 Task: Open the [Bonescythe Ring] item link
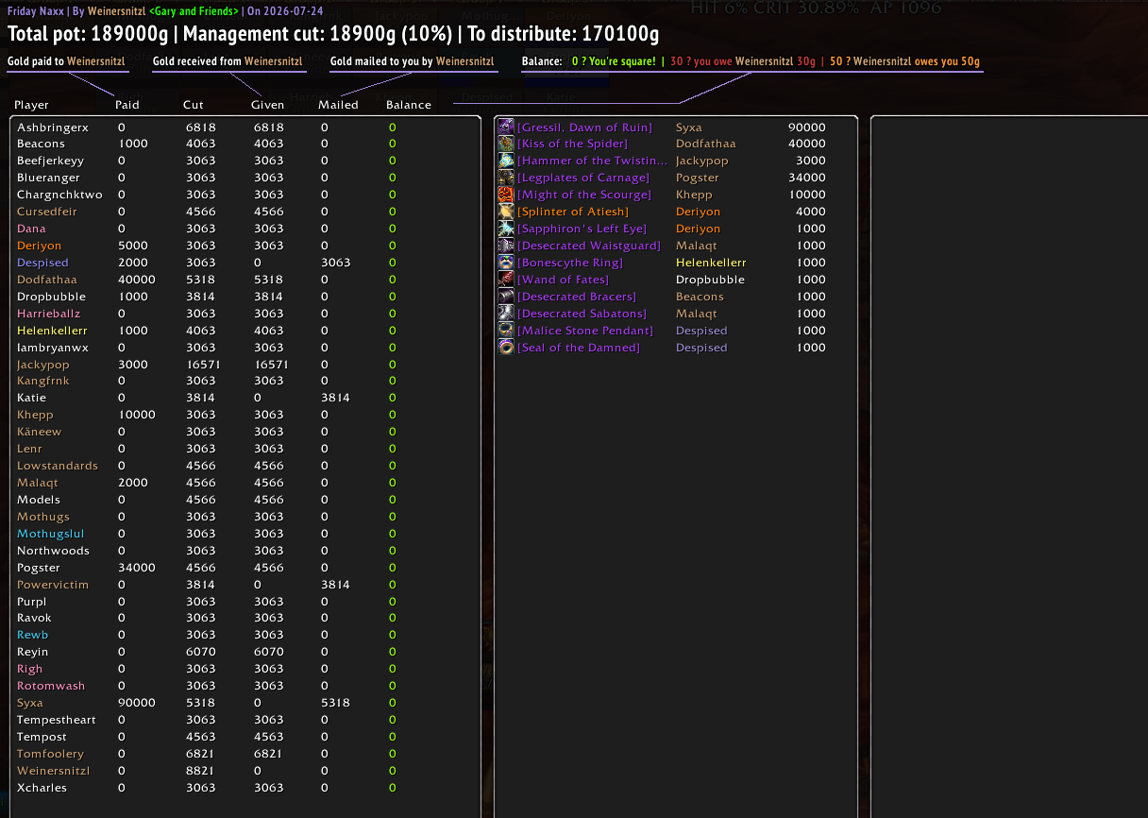(570, 264)
